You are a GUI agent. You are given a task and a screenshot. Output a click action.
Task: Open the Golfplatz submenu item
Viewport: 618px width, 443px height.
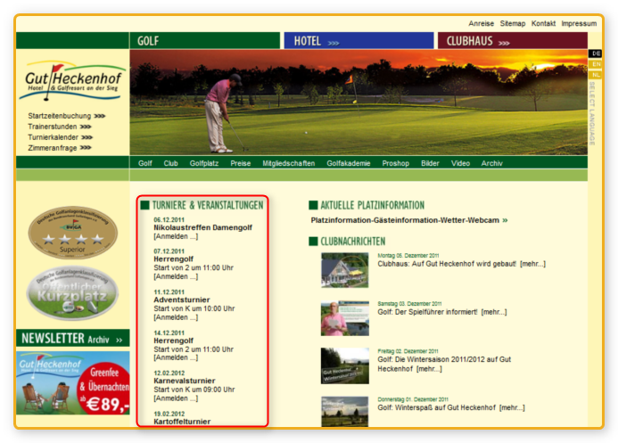pyautogui.click(x=203, y=163)
